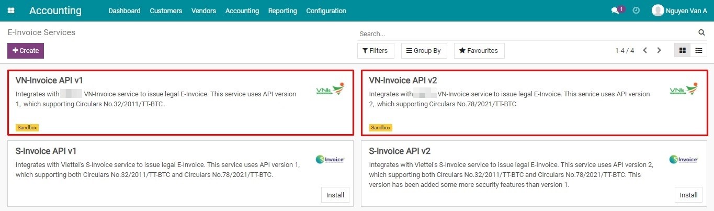Click the VN-Invoice API v1 description text
714x211 pixels.
[x=156, y=99]
